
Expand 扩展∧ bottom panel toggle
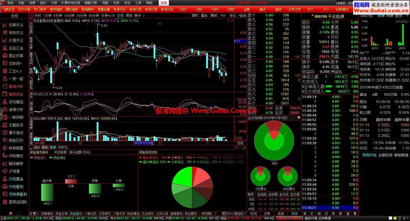coord(34,214)
